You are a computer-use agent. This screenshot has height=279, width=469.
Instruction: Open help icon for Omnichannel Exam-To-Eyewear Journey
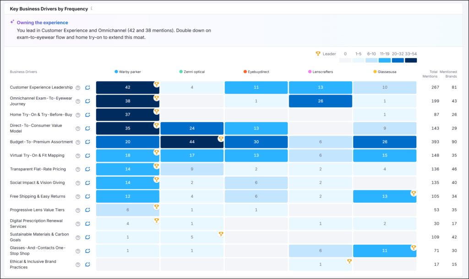78,101
